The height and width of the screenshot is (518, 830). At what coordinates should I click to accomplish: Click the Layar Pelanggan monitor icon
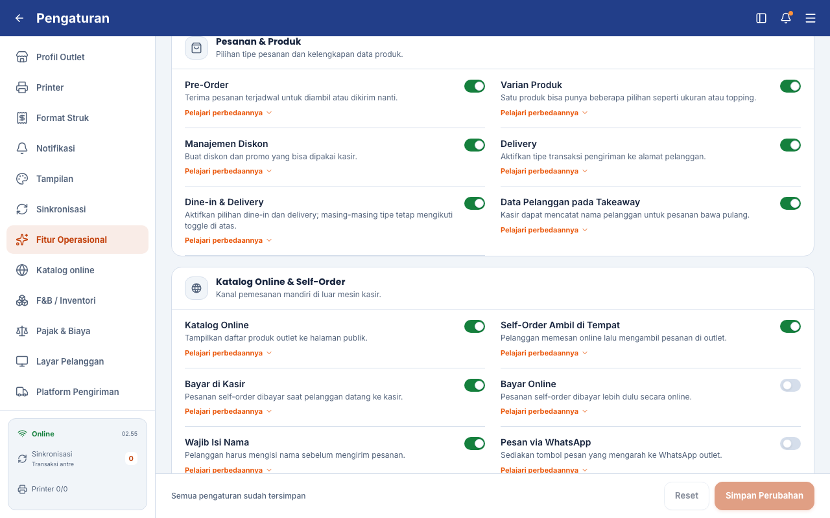coord(22,361)
